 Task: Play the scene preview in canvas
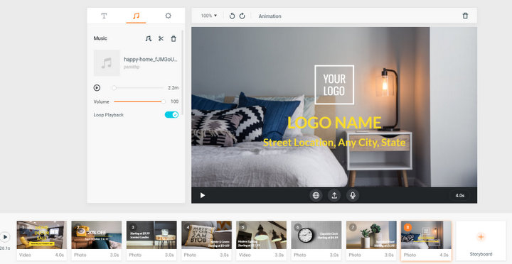pos(203,195)
